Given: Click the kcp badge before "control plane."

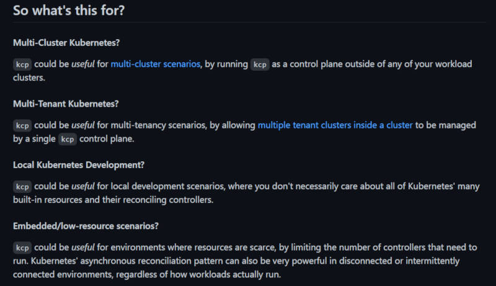Looking at the screenshot, I should pyautogui.click(x=68, y=139).
